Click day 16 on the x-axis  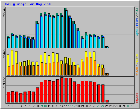(x=70, y=106)
